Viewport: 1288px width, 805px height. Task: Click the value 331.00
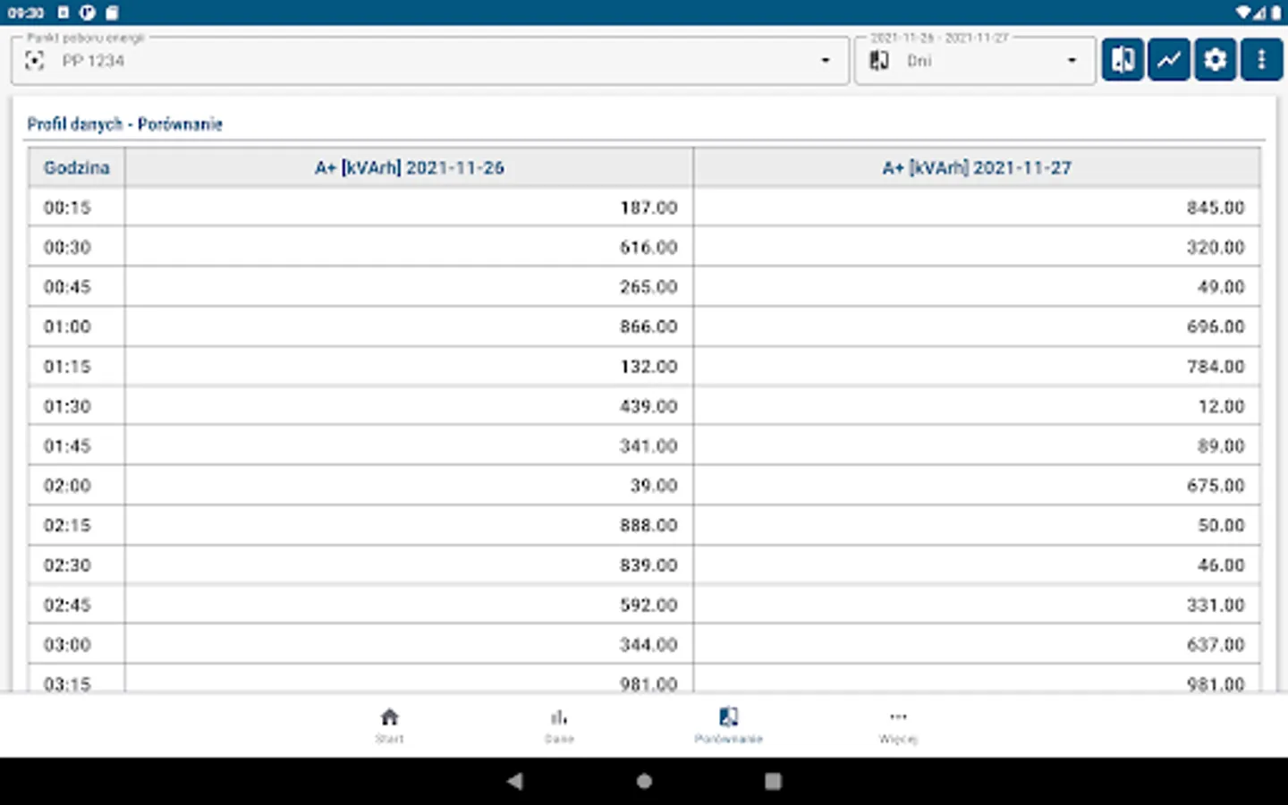(x=1216, y=606)
